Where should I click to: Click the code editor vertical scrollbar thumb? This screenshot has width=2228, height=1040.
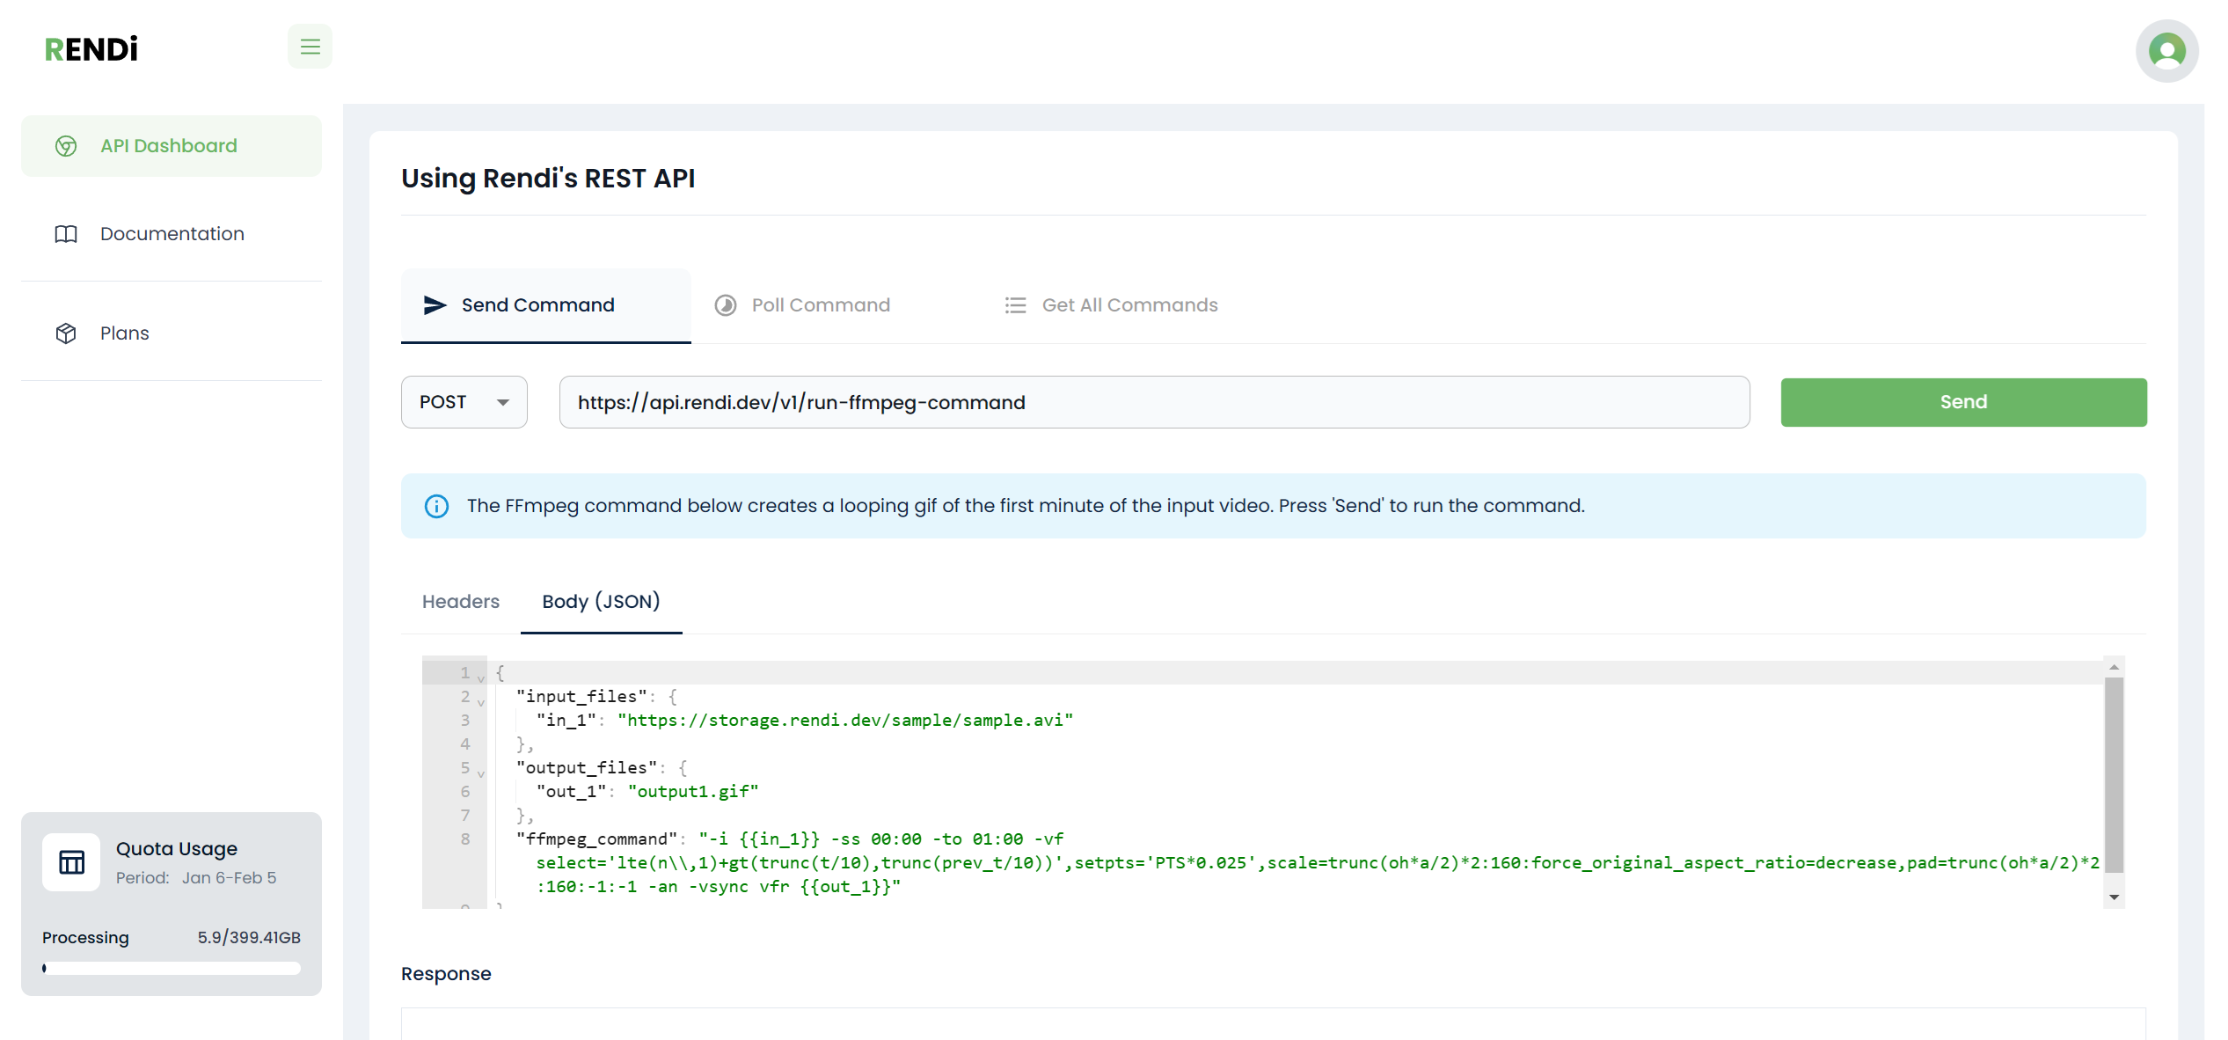[x=2115, y=774]
